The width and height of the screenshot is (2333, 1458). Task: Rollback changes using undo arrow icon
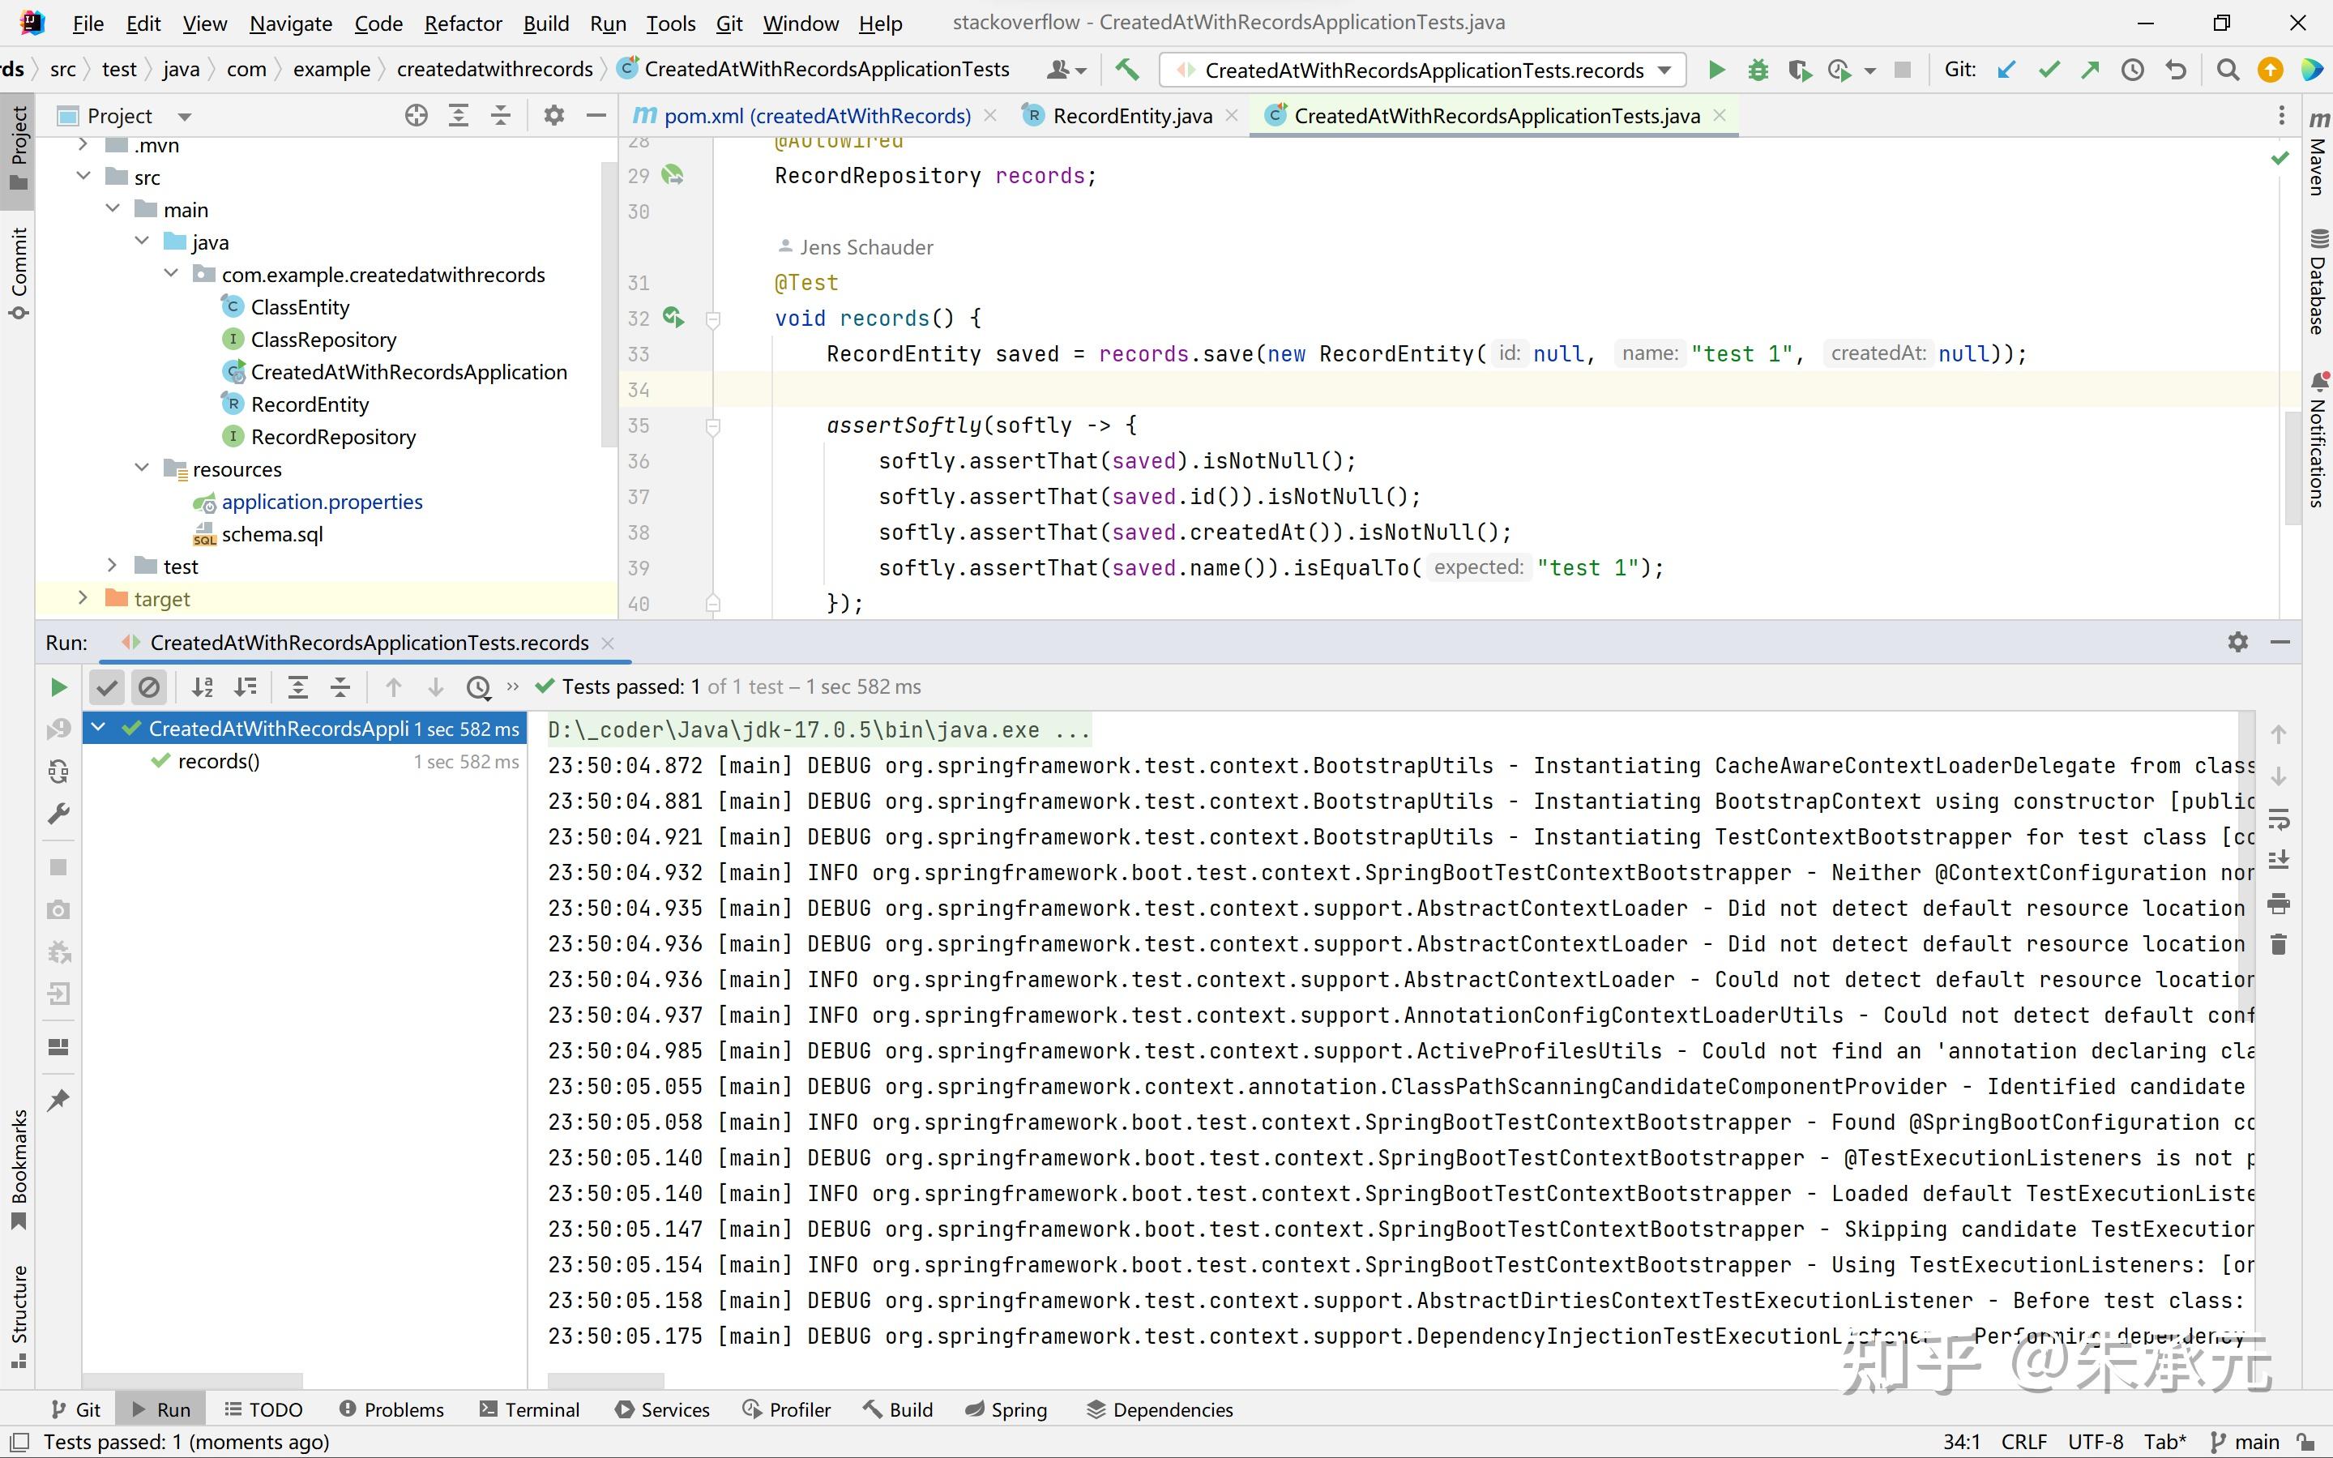2175,70
